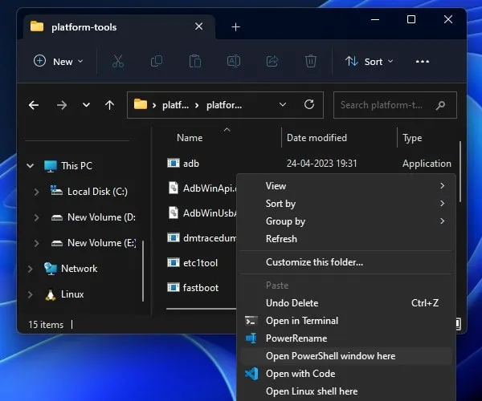Open the New item dropdown

(59, 62)
